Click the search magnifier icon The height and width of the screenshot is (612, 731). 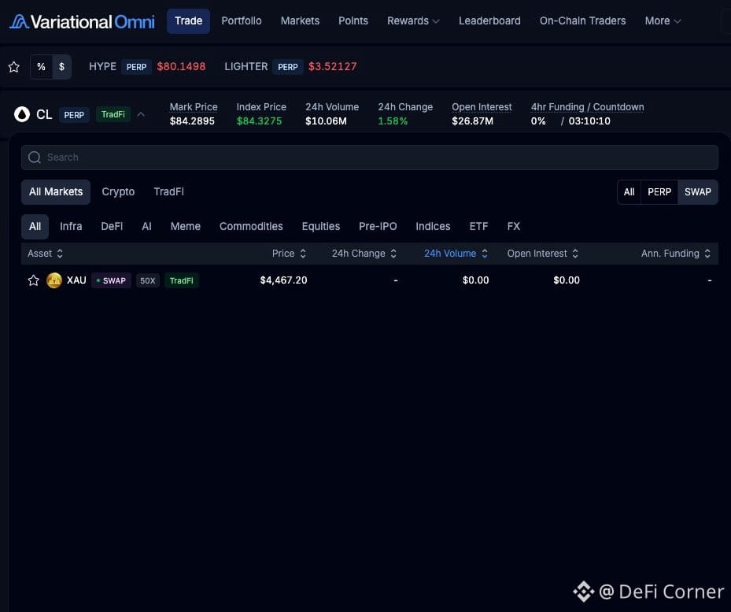[35, 158]
